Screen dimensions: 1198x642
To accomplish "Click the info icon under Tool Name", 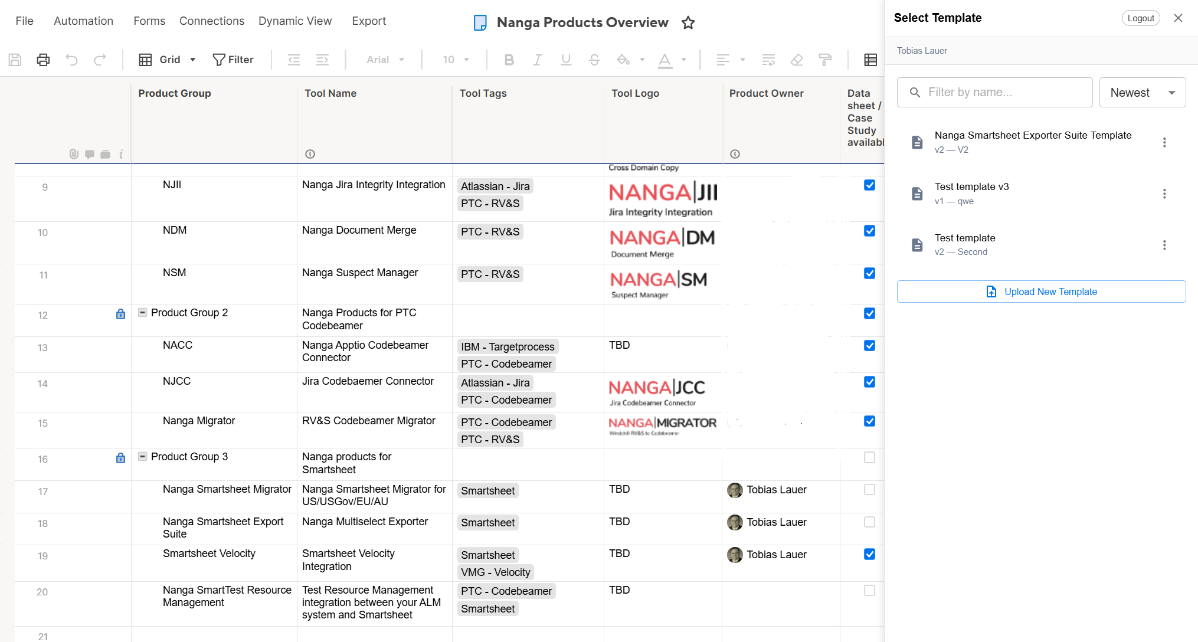I will tap(310, 154).
